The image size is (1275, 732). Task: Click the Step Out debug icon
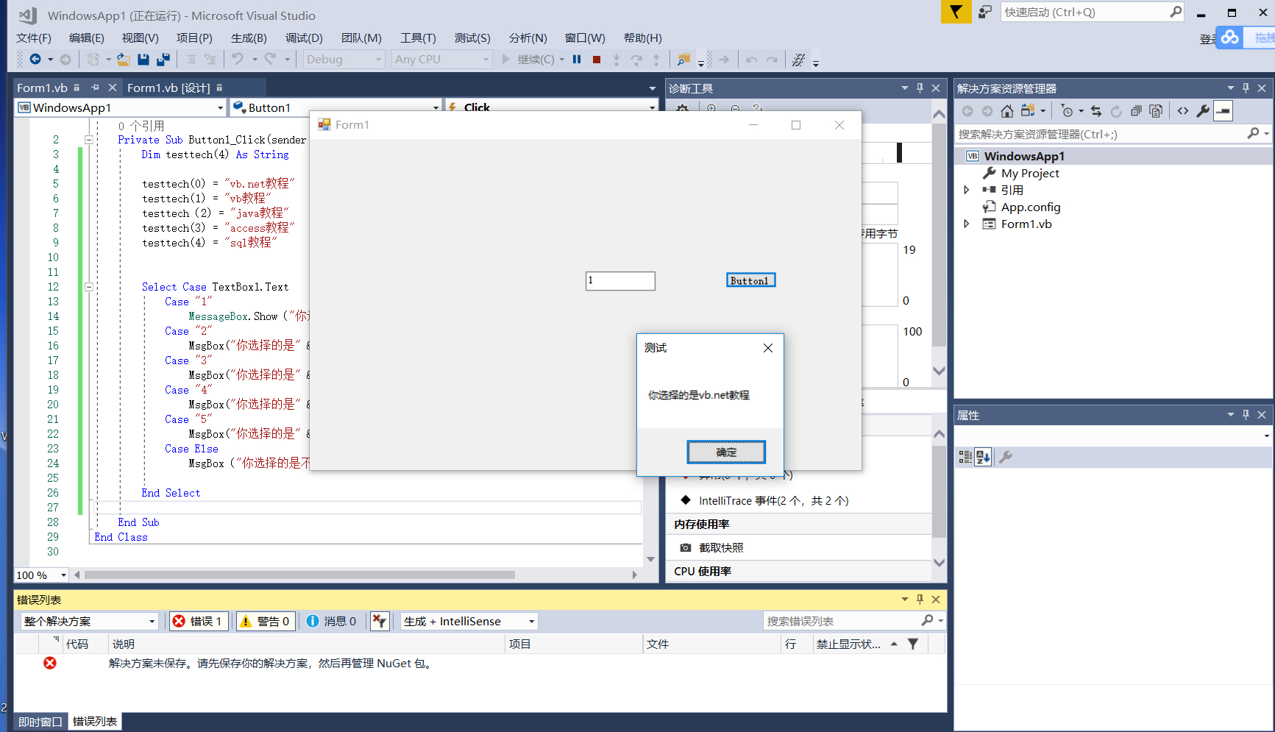[656, 60]
